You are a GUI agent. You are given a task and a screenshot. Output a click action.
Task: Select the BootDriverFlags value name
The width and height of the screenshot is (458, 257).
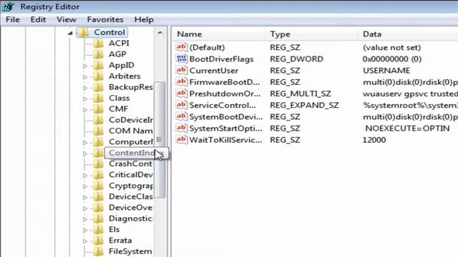(x=221, y=59)
